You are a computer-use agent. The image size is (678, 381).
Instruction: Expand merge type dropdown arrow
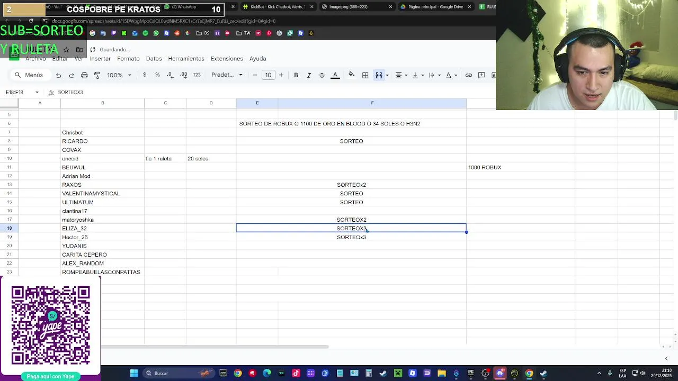pos(387,75)
